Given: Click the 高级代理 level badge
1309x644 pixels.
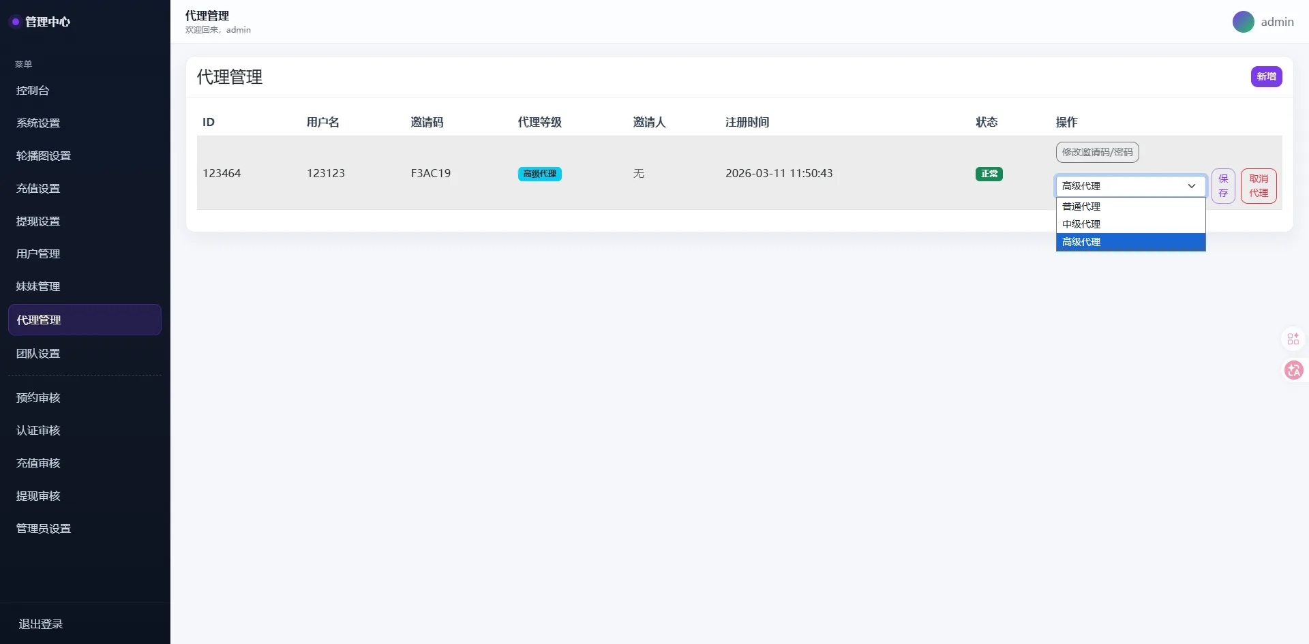Looking at the screenshot, I should tap(539, 174).
